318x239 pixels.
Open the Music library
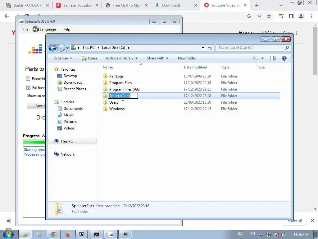tap(69, 115)
